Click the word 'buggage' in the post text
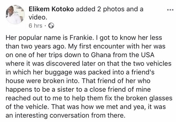Viewport: 176px width, 122px height. click(x=58, y=72)
